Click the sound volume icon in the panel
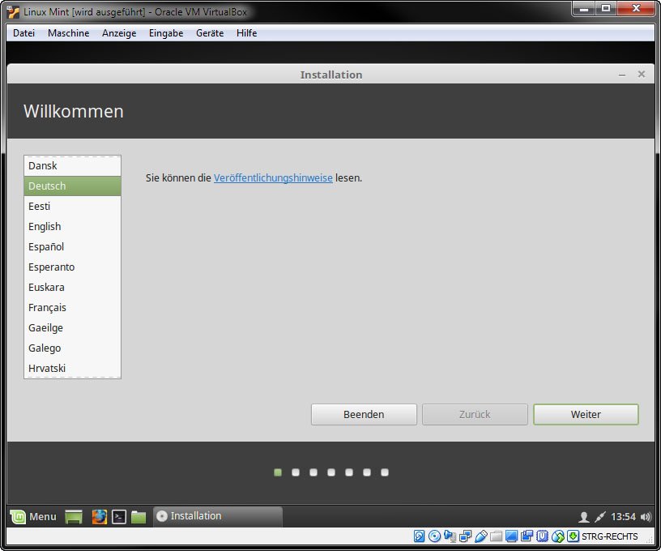Screen dimensions: 661x551 click(646, 517)
